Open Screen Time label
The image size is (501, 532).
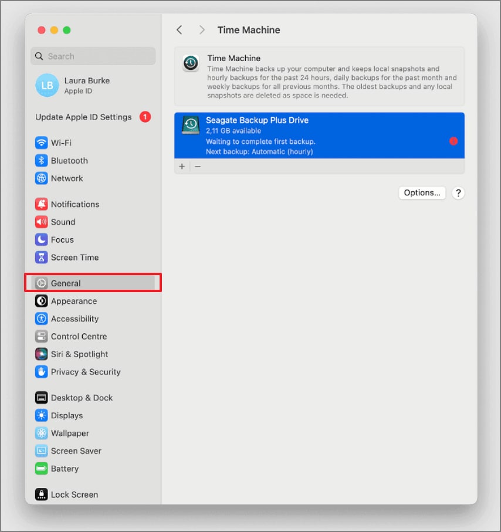click(75, 257)
